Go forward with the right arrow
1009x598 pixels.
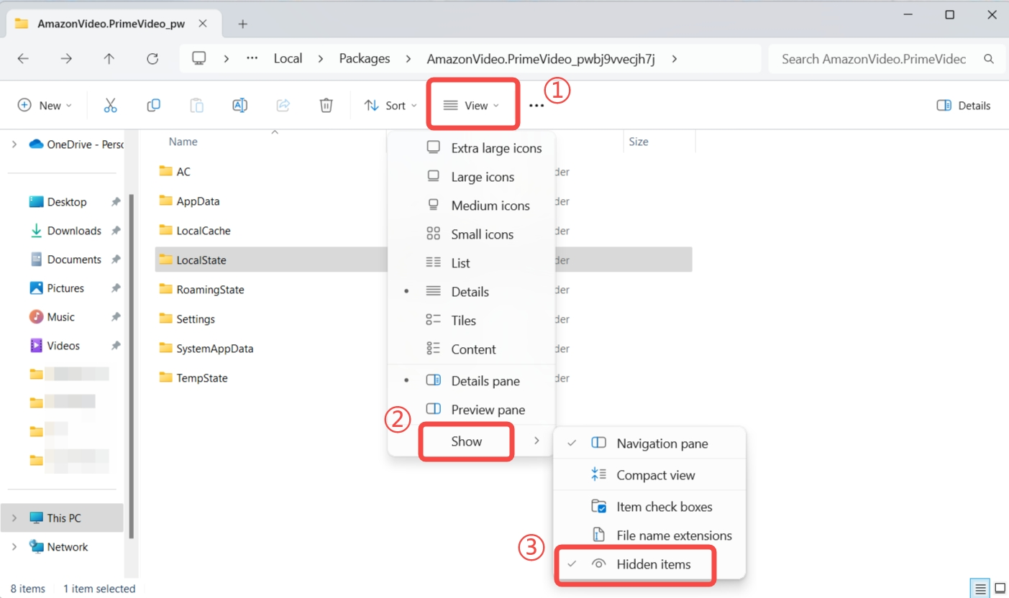pyautogui.click(x=66, y=59)
